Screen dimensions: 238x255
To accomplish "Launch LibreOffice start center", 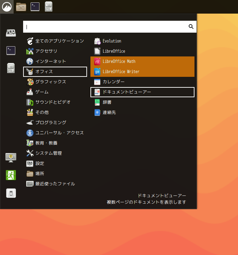I will tap(142, 51).
